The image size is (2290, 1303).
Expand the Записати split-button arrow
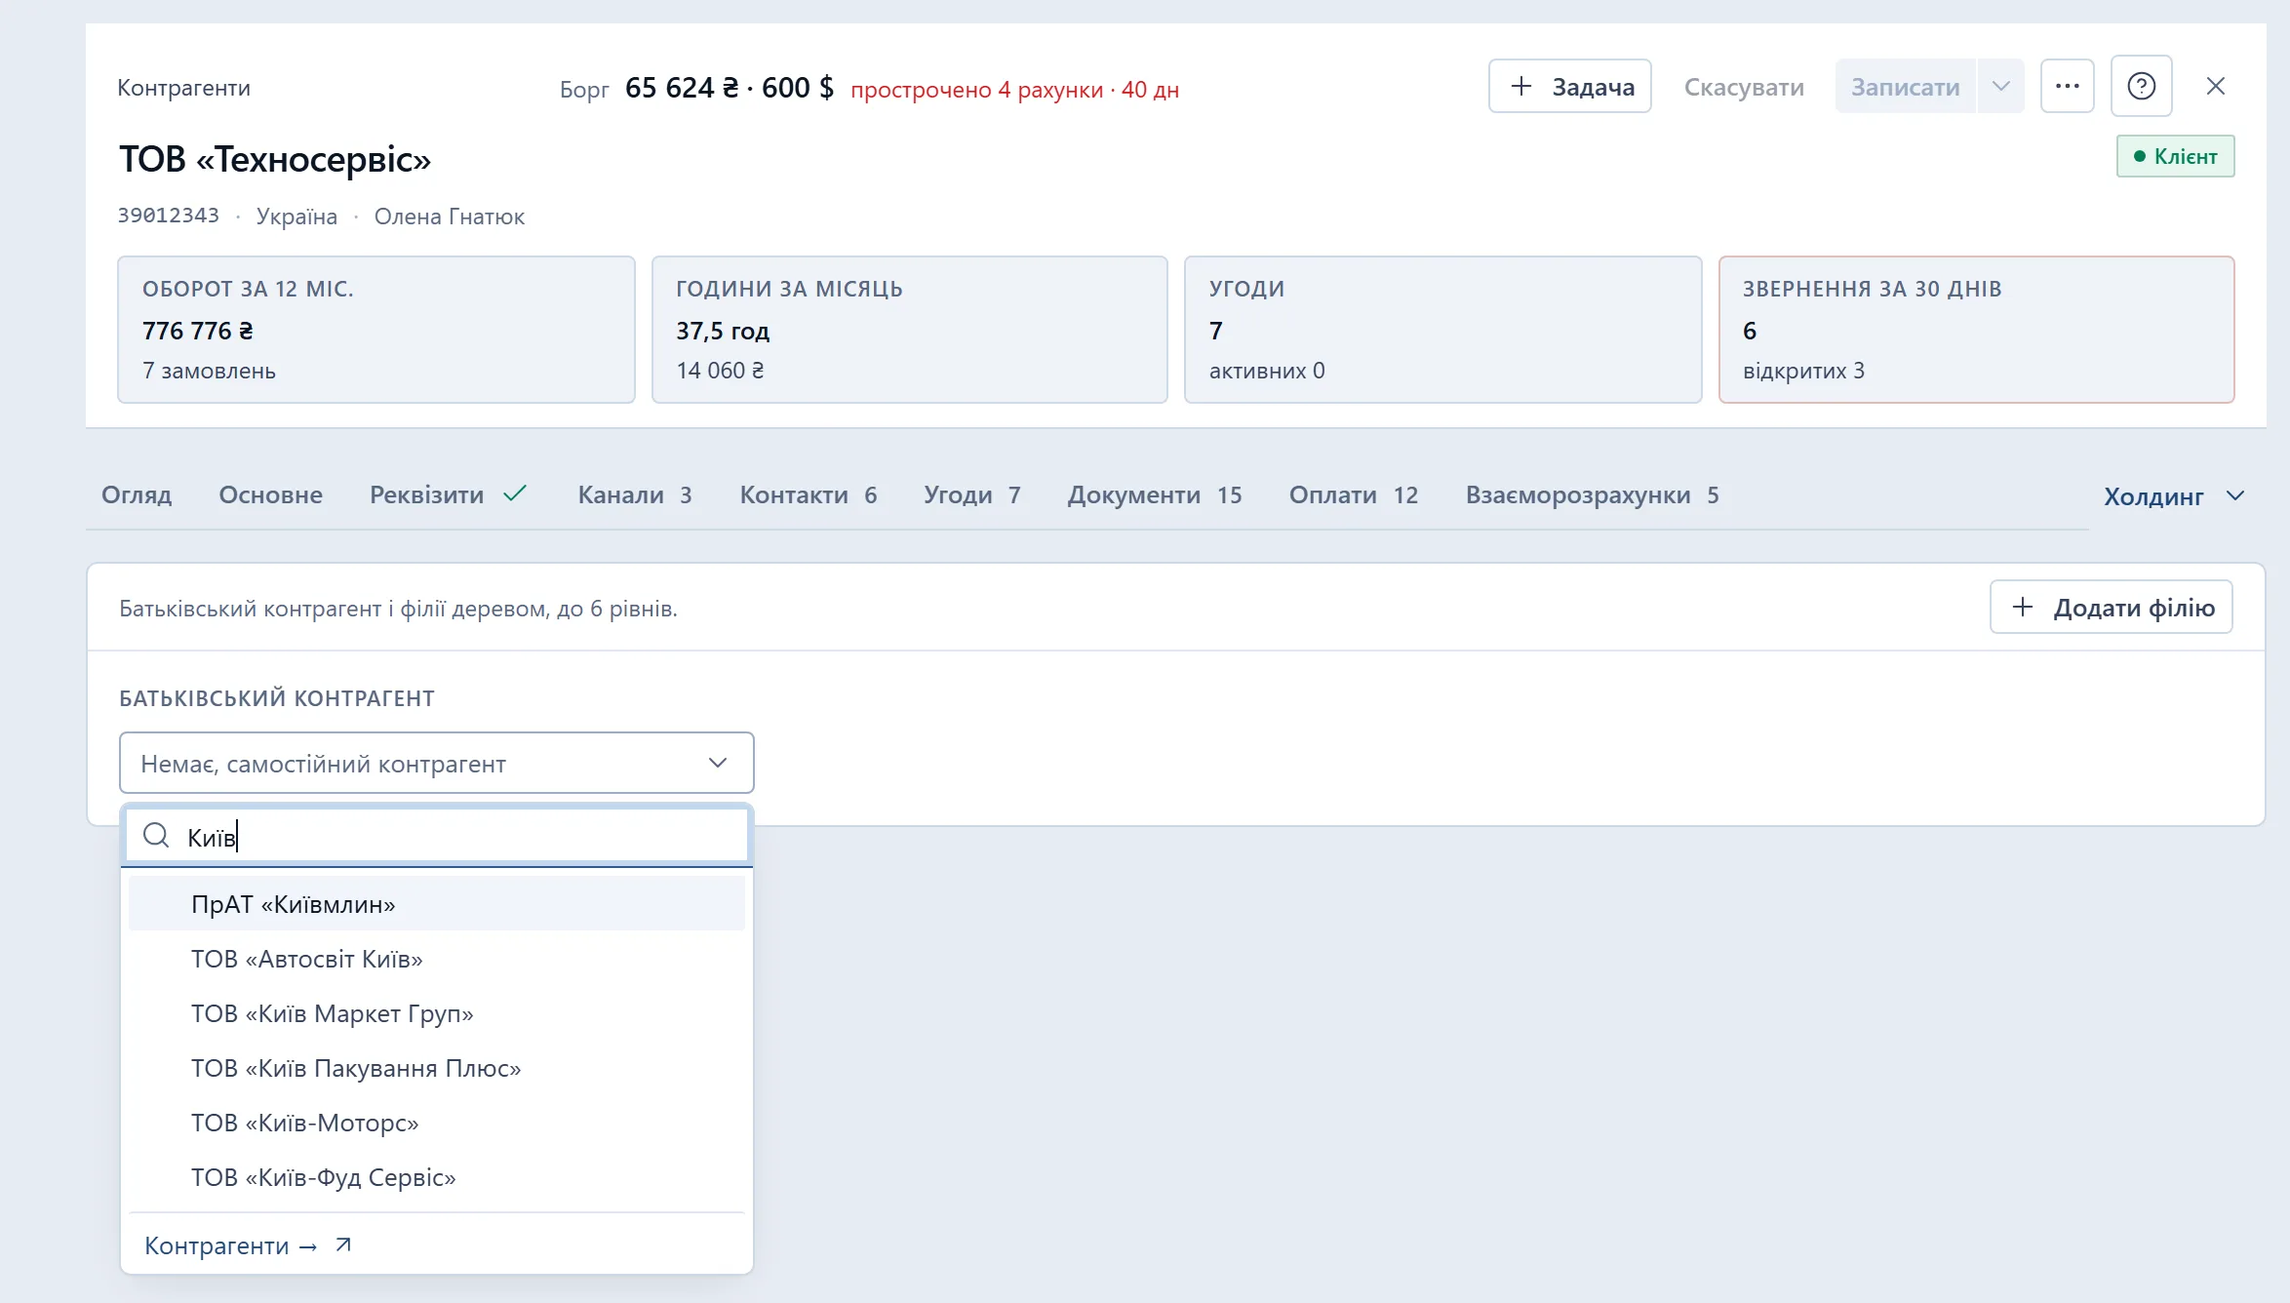pyautogui.click(x=2000, y=86)
